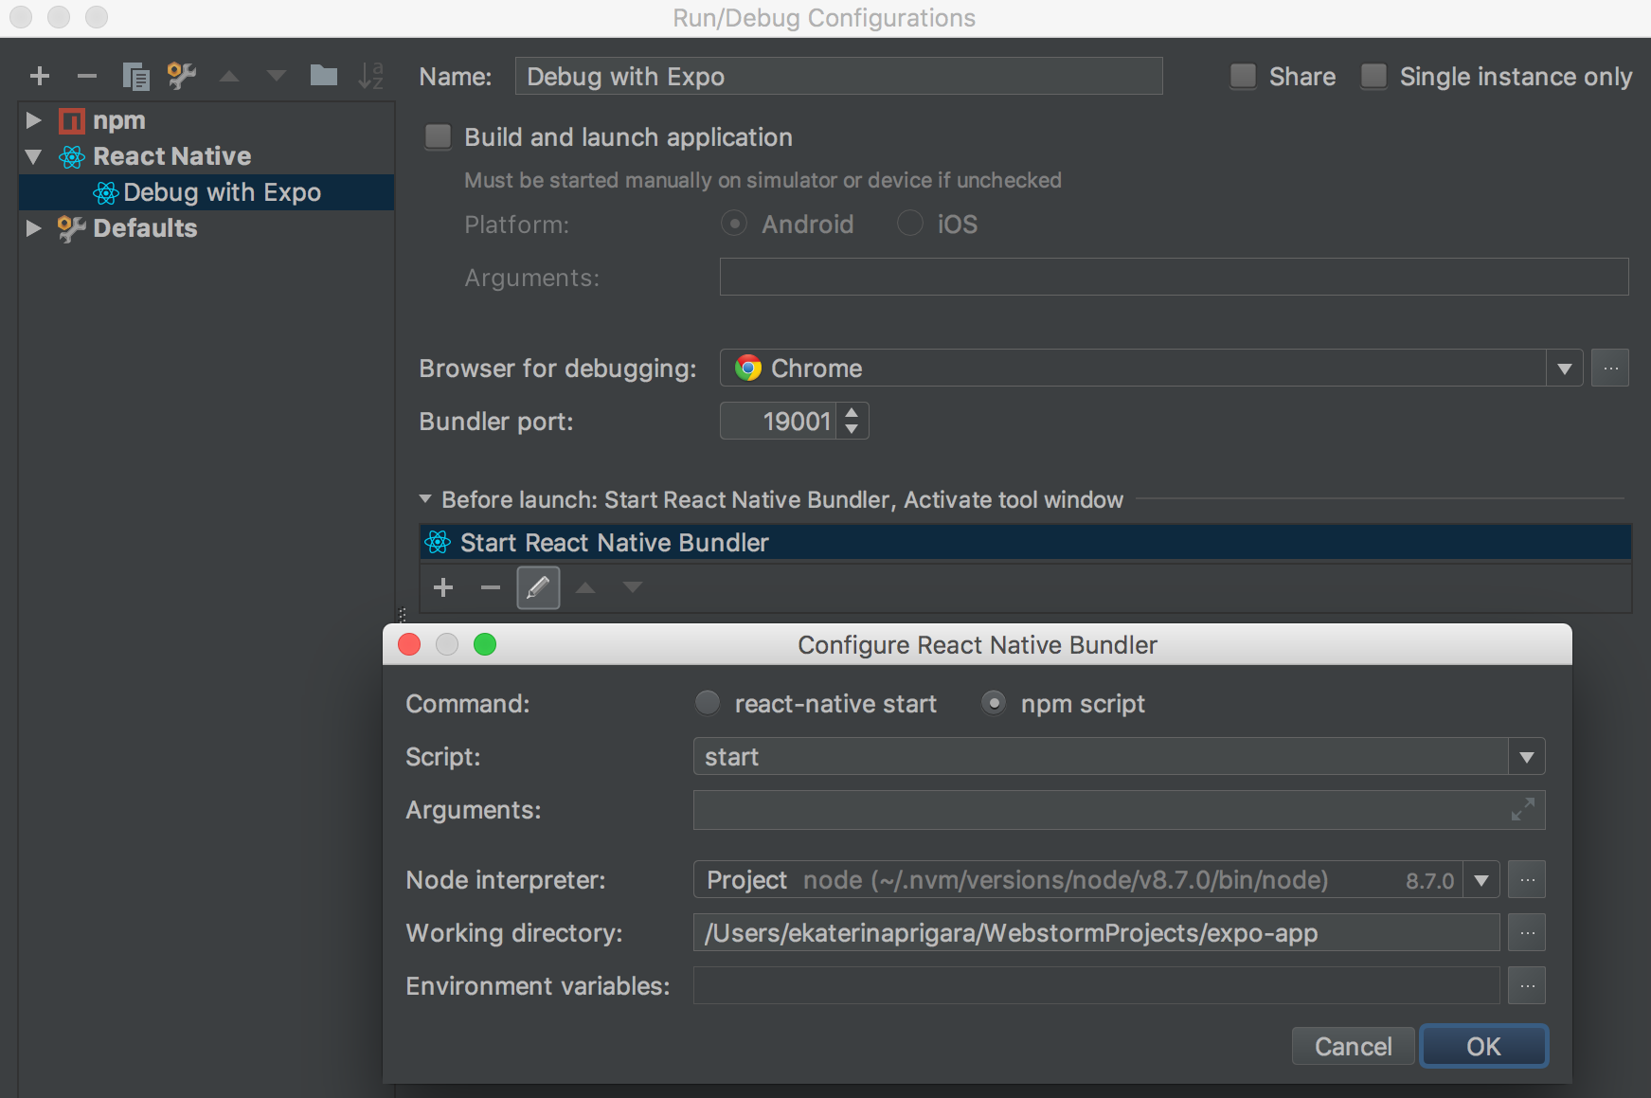1651x1098 pixels.
Task: Increase the Bundler port value
Action: (x=852, y=412)
